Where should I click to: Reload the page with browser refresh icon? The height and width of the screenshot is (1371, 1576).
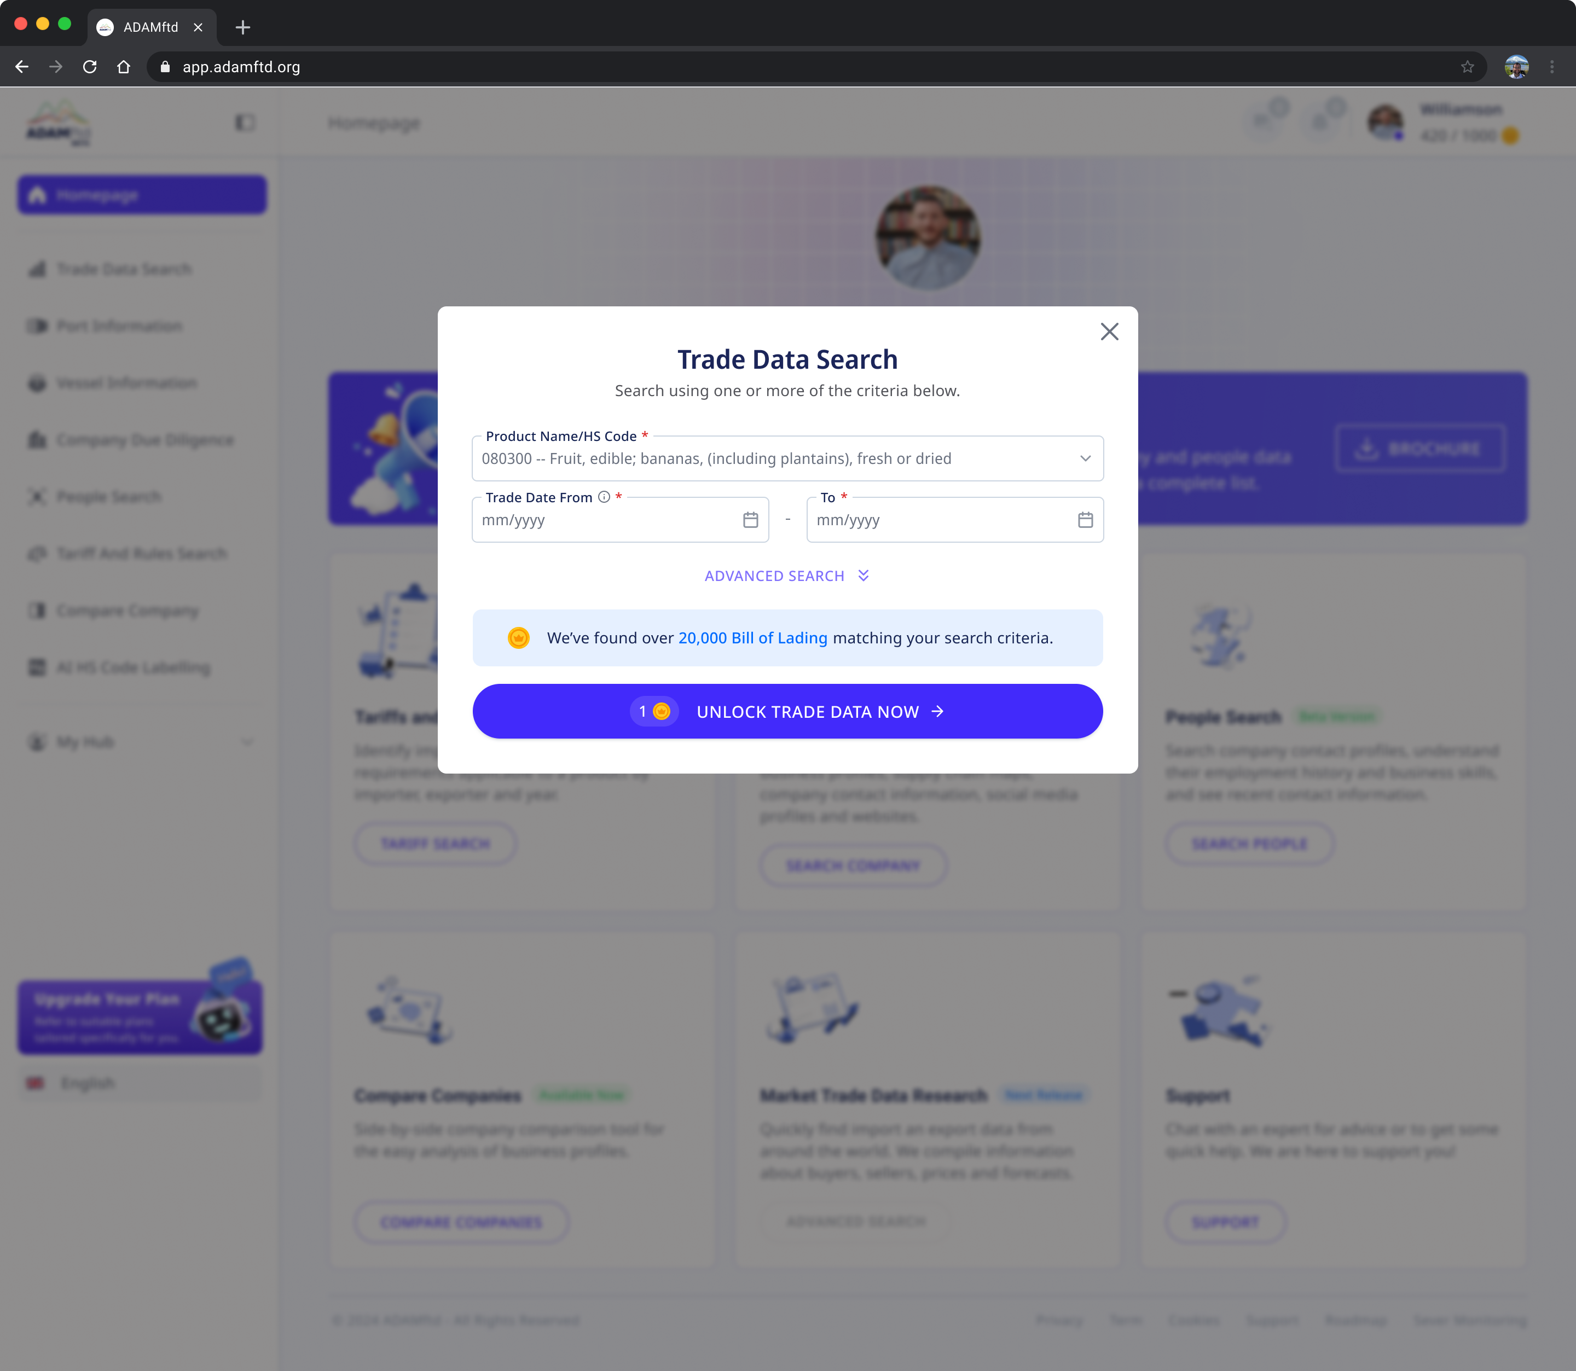point(90,67)
